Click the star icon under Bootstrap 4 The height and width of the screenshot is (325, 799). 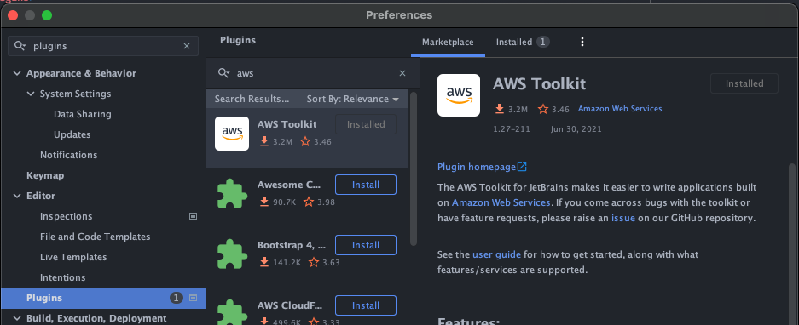pos(314,262)
